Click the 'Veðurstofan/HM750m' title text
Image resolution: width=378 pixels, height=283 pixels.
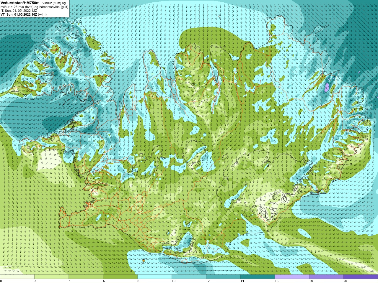pos(20,2)
